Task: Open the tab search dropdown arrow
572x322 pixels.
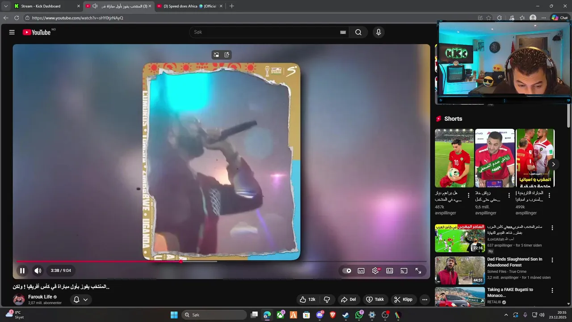Action: point(6,6)
